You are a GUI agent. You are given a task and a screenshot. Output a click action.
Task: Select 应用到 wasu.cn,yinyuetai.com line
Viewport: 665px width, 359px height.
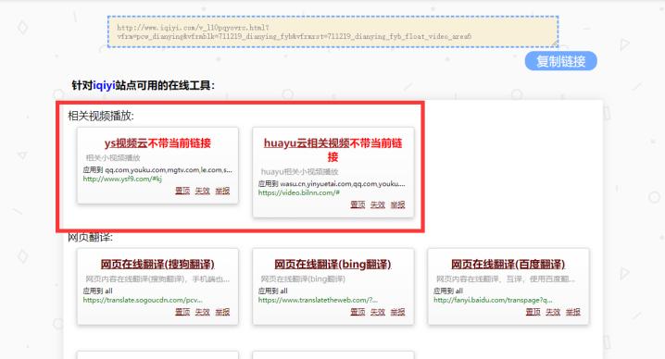tap(332, 184)
